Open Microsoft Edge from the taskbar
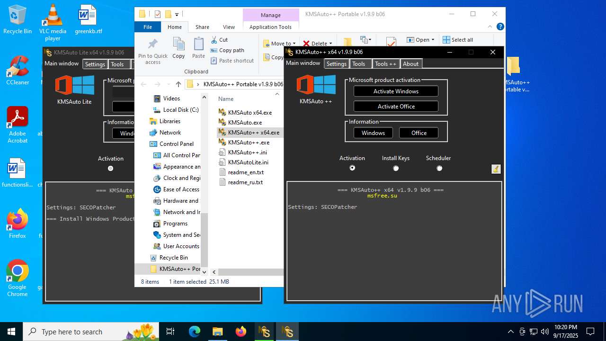606x341 pixels. [195, 332]
